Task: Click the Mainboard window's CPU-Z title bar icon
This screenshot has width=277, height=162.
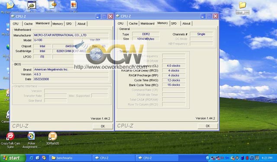Action: click(13, 16)
